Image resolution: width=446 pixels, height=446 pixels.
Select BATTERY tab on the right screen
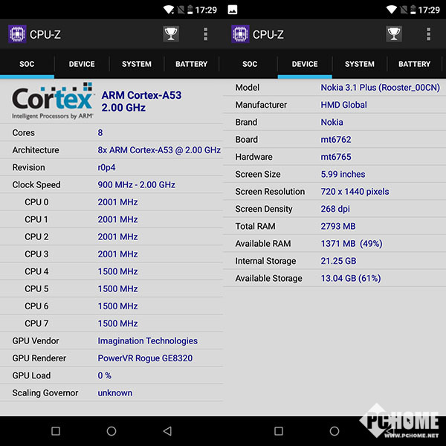[414, 64]
